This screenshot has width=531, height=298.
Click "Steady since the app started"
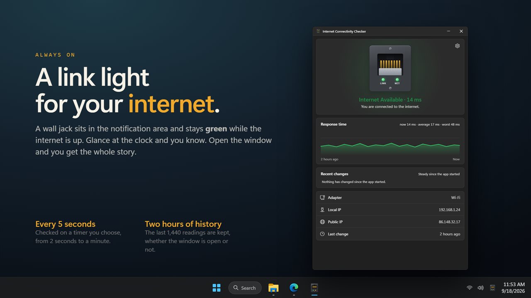pos(439,174)
